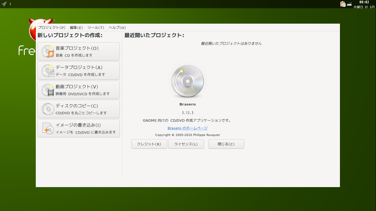Follow the Brasero のホームページ link
Image resolution: width=376 pixels, height=211 pixels.
pyautogui.click(x=187, y=128)
